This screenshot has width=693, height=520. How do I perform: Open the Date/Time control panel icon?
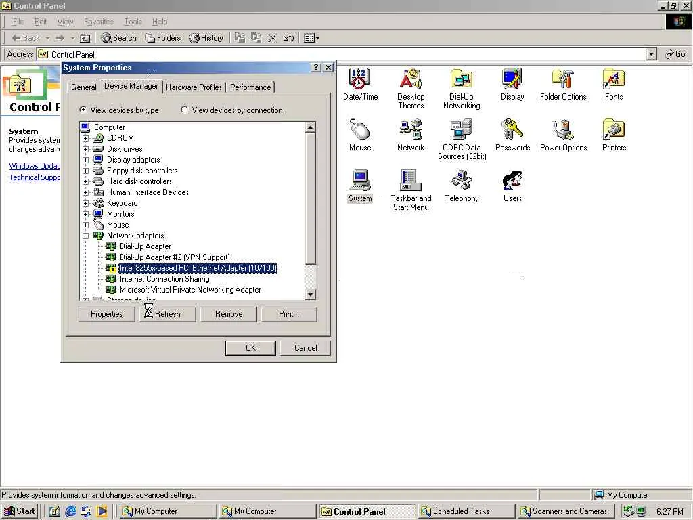click(360, 85)
